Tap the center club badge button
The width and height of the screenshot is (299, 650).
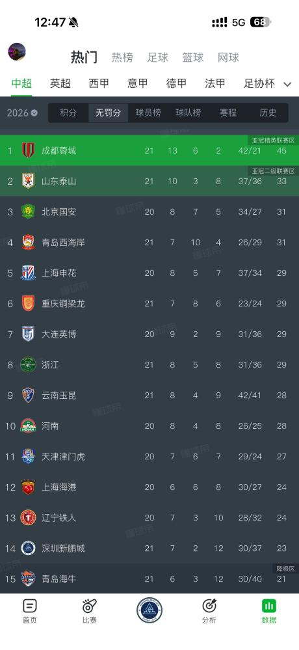[x=149, y=610]
